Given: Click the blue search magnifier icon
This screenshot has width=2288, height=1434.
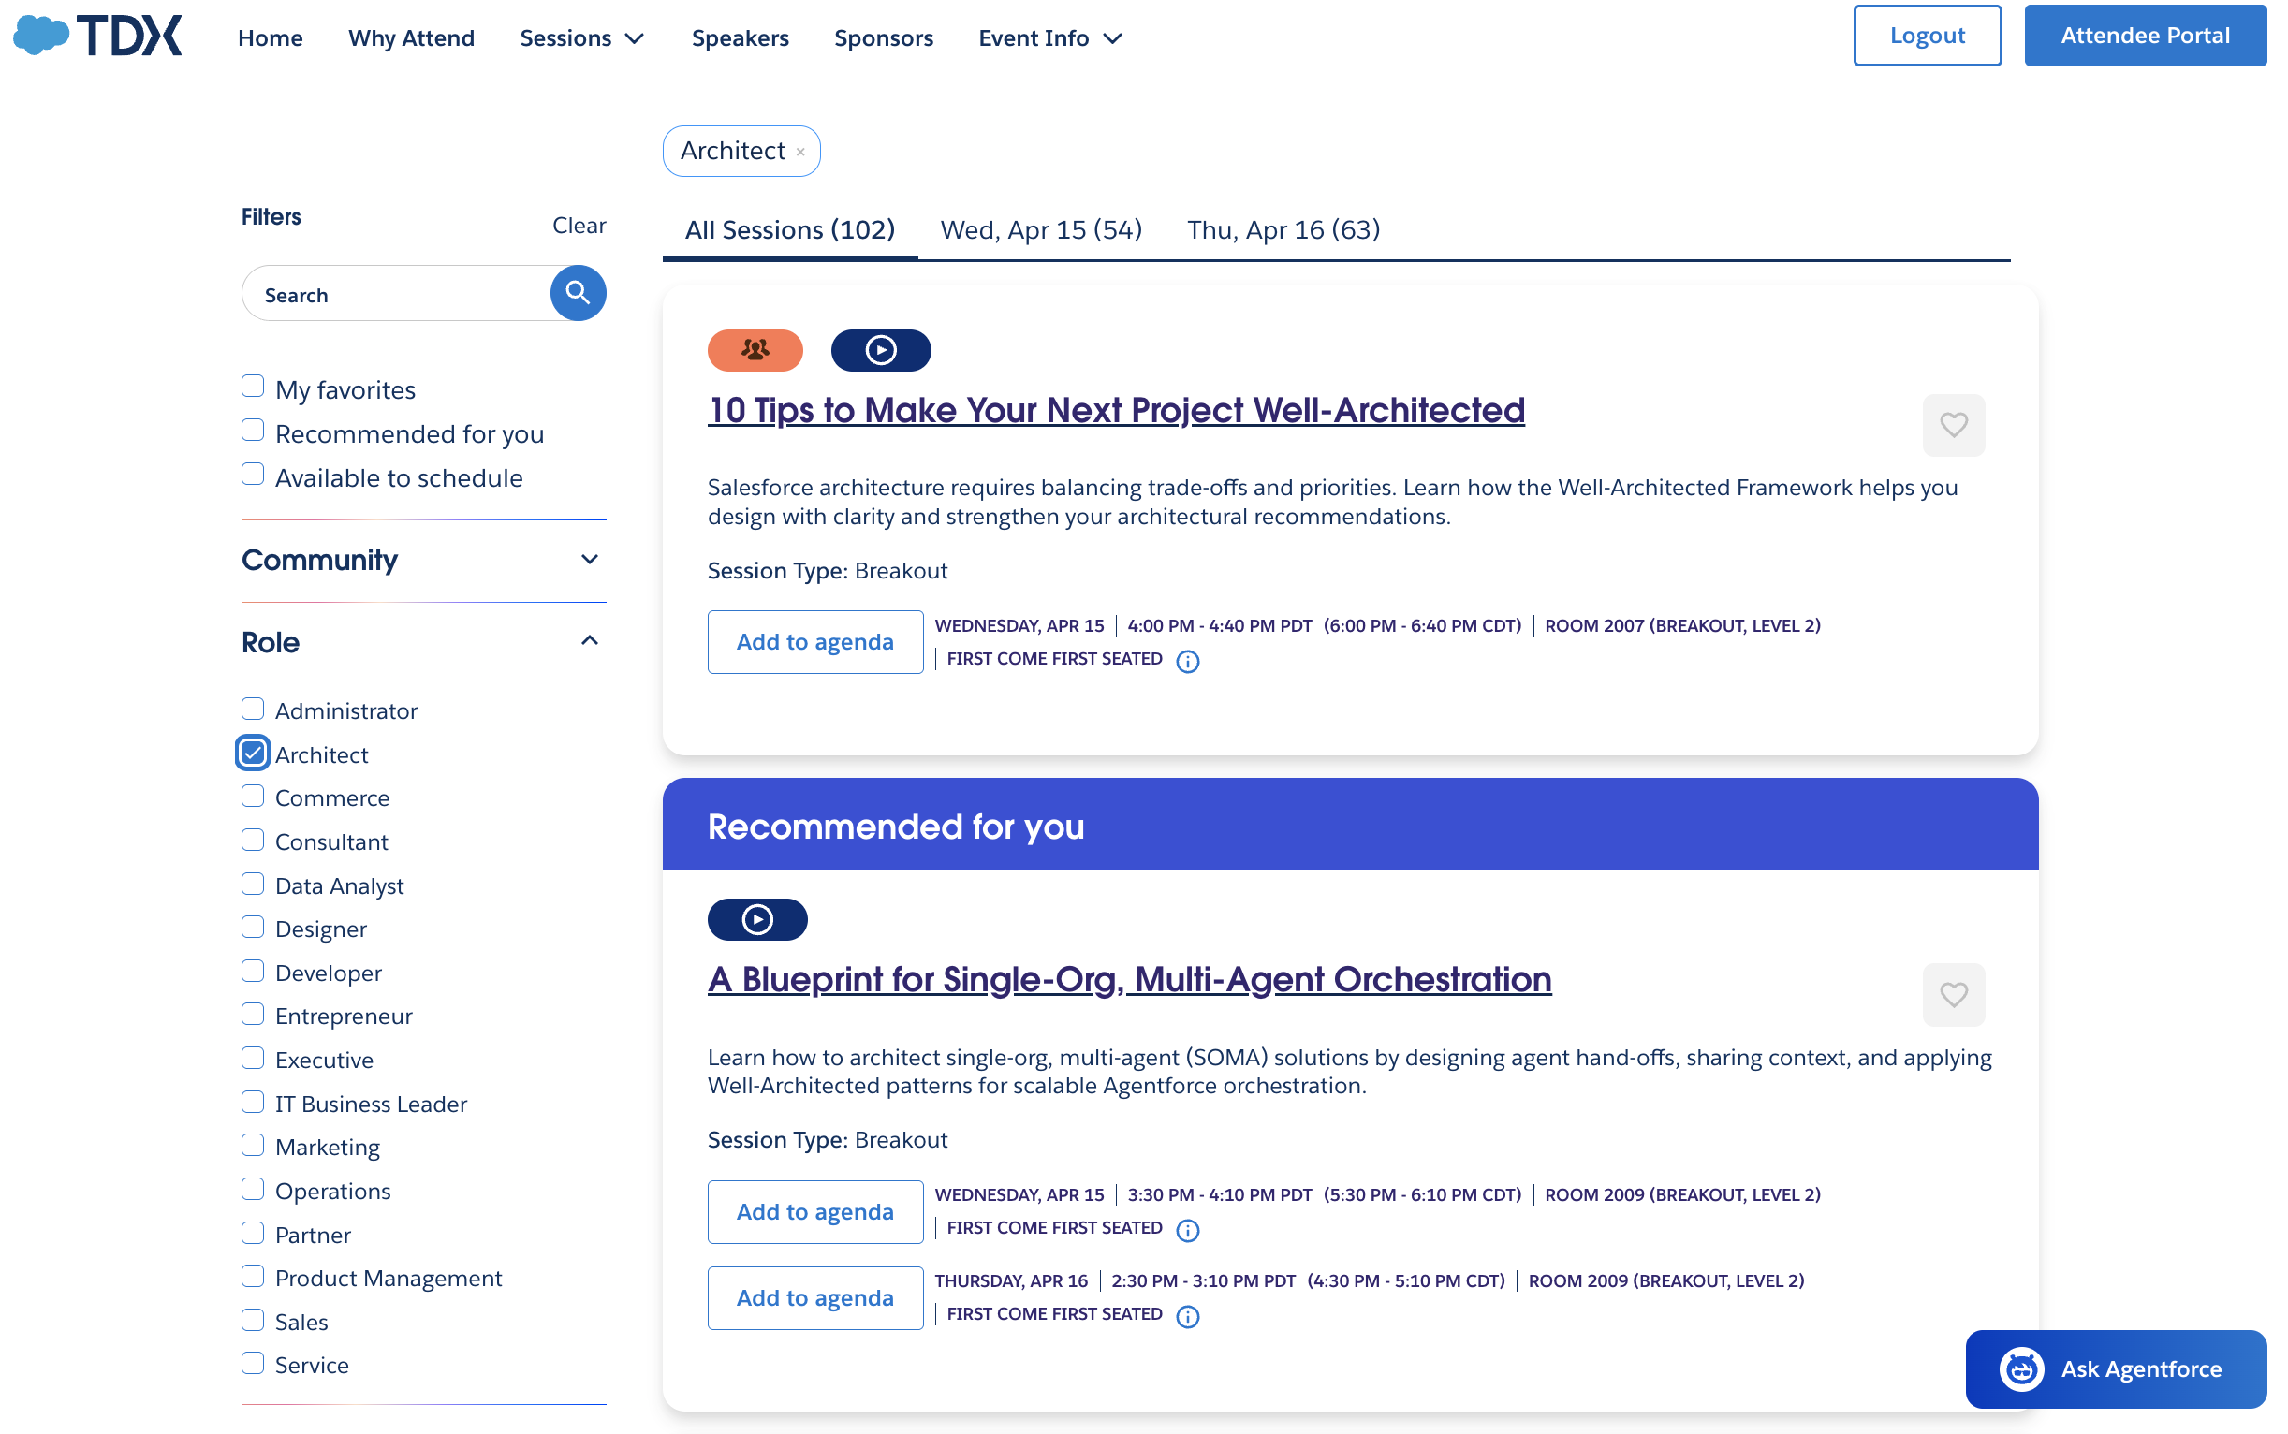Looking at the screenshot, I should [577, 293].
